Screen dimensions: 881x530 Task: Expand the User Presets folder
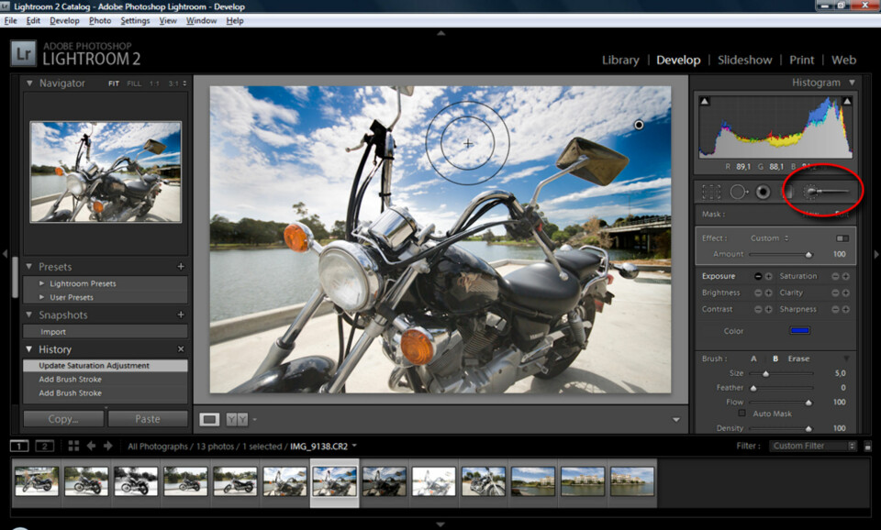[41, 298]
